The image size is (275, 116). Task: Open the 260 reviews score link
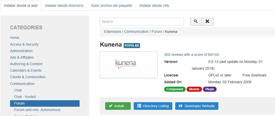pyautogui.click(x=191, y=55)
